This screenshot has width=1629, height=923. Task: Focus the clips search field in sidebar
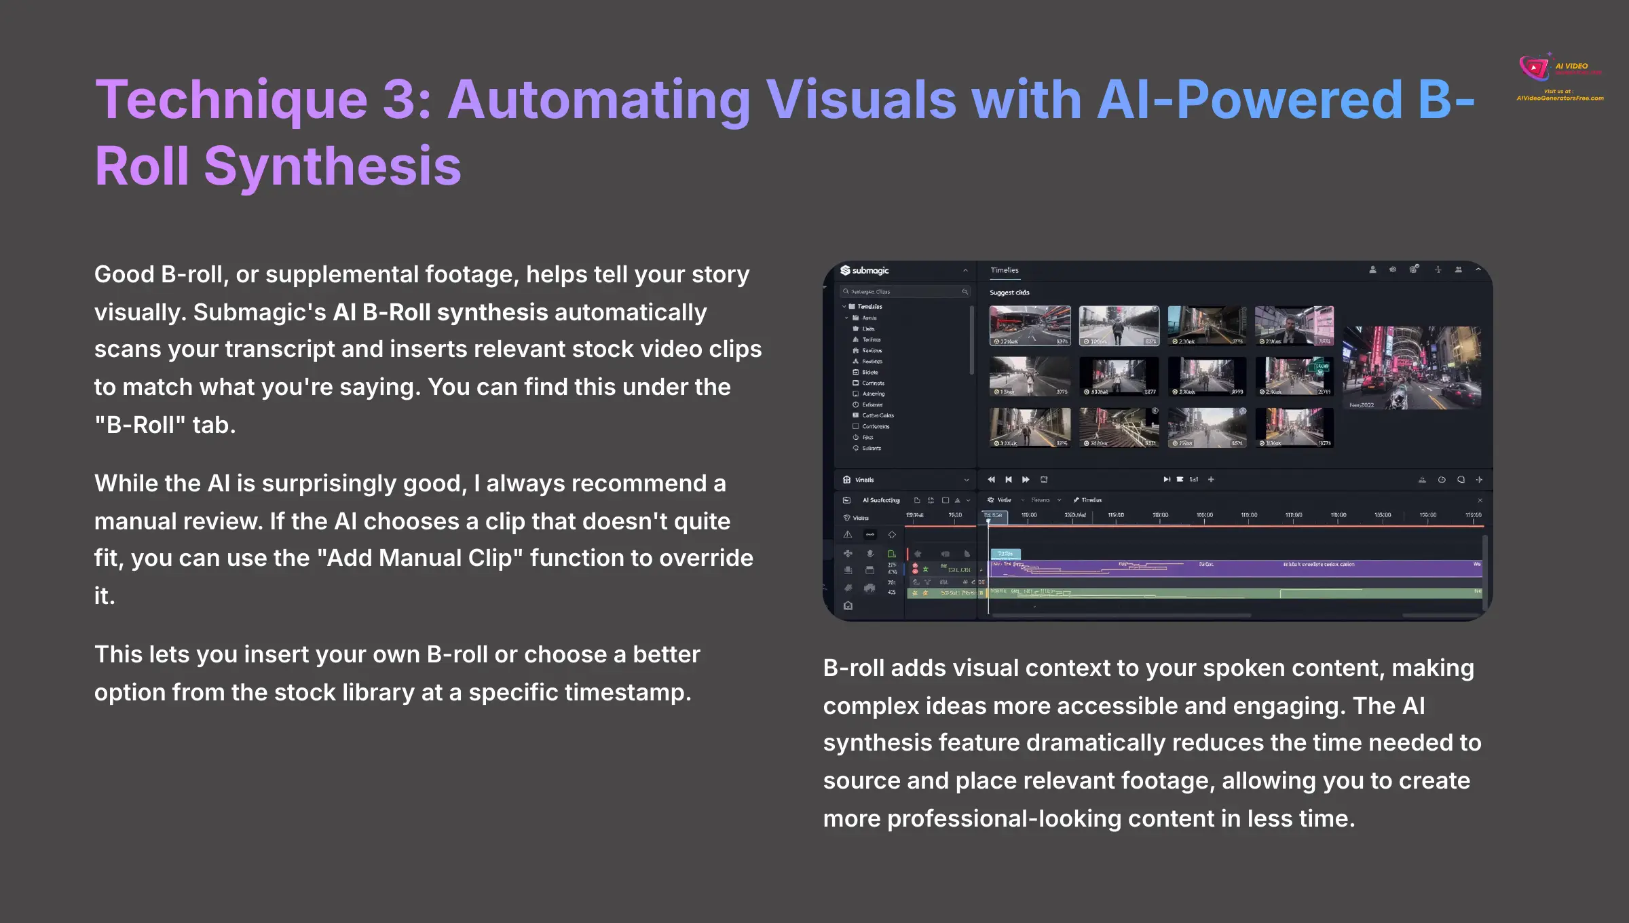click(905, 291)
